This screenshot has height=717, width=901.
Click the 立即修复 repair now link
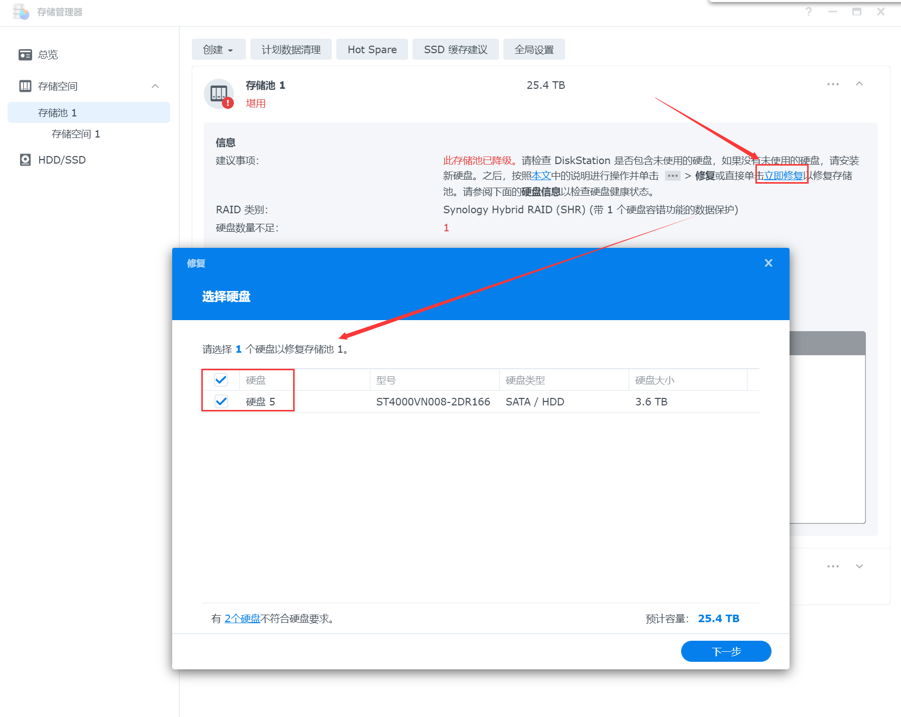point(783,176)
